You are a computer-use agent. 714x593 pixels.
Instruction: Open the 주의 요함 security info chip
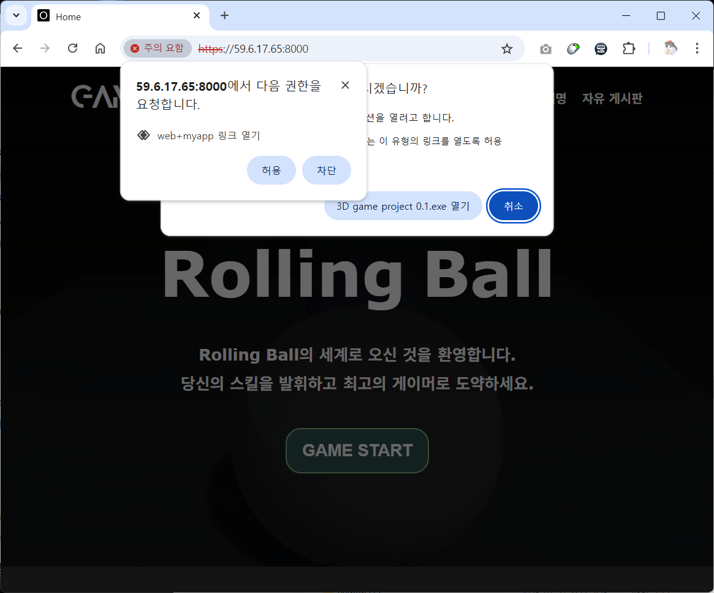(158, 48)
